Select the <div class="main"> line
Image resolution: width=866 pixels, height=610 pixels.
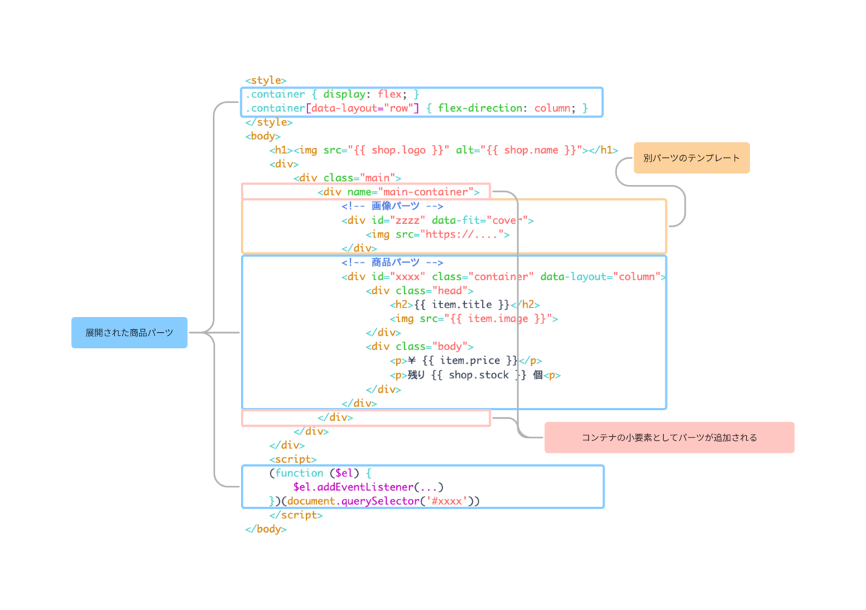coord(348,178)
